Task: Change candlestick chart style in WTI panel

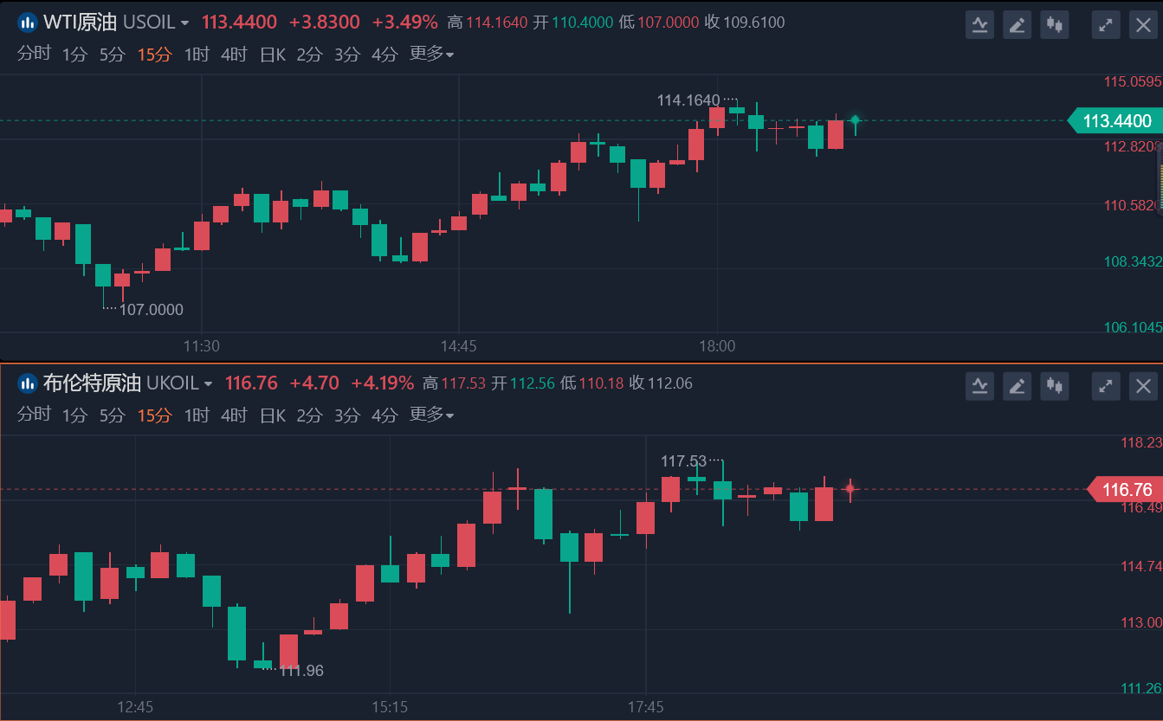Action: pos(1055,24)
